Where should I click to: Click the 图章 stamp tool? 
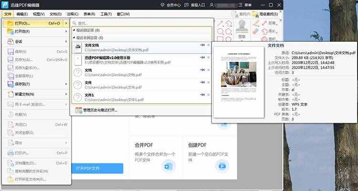point(242,29)
